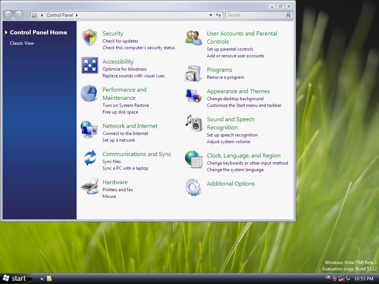Click Set up speech recognition

coord(232,135)
